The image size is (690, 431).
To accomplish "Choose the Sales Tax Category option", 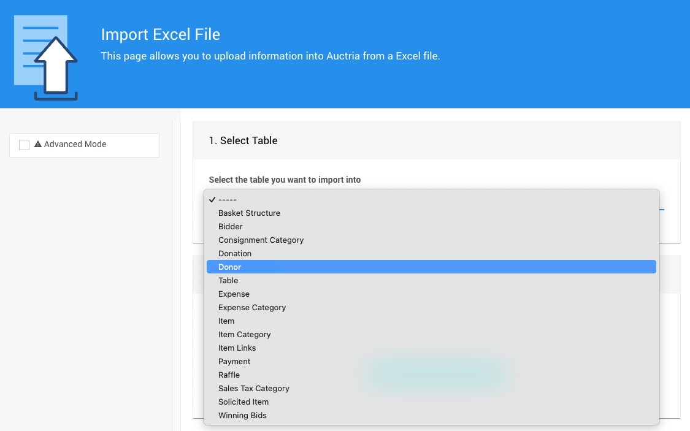I will 253,388.
